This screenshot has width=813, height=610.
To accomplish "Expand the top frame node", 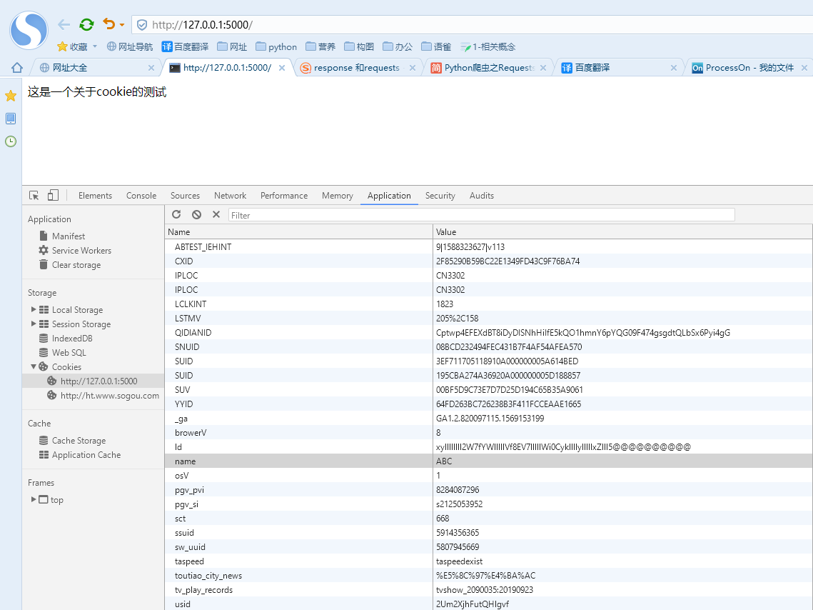I will coord(34,499).
